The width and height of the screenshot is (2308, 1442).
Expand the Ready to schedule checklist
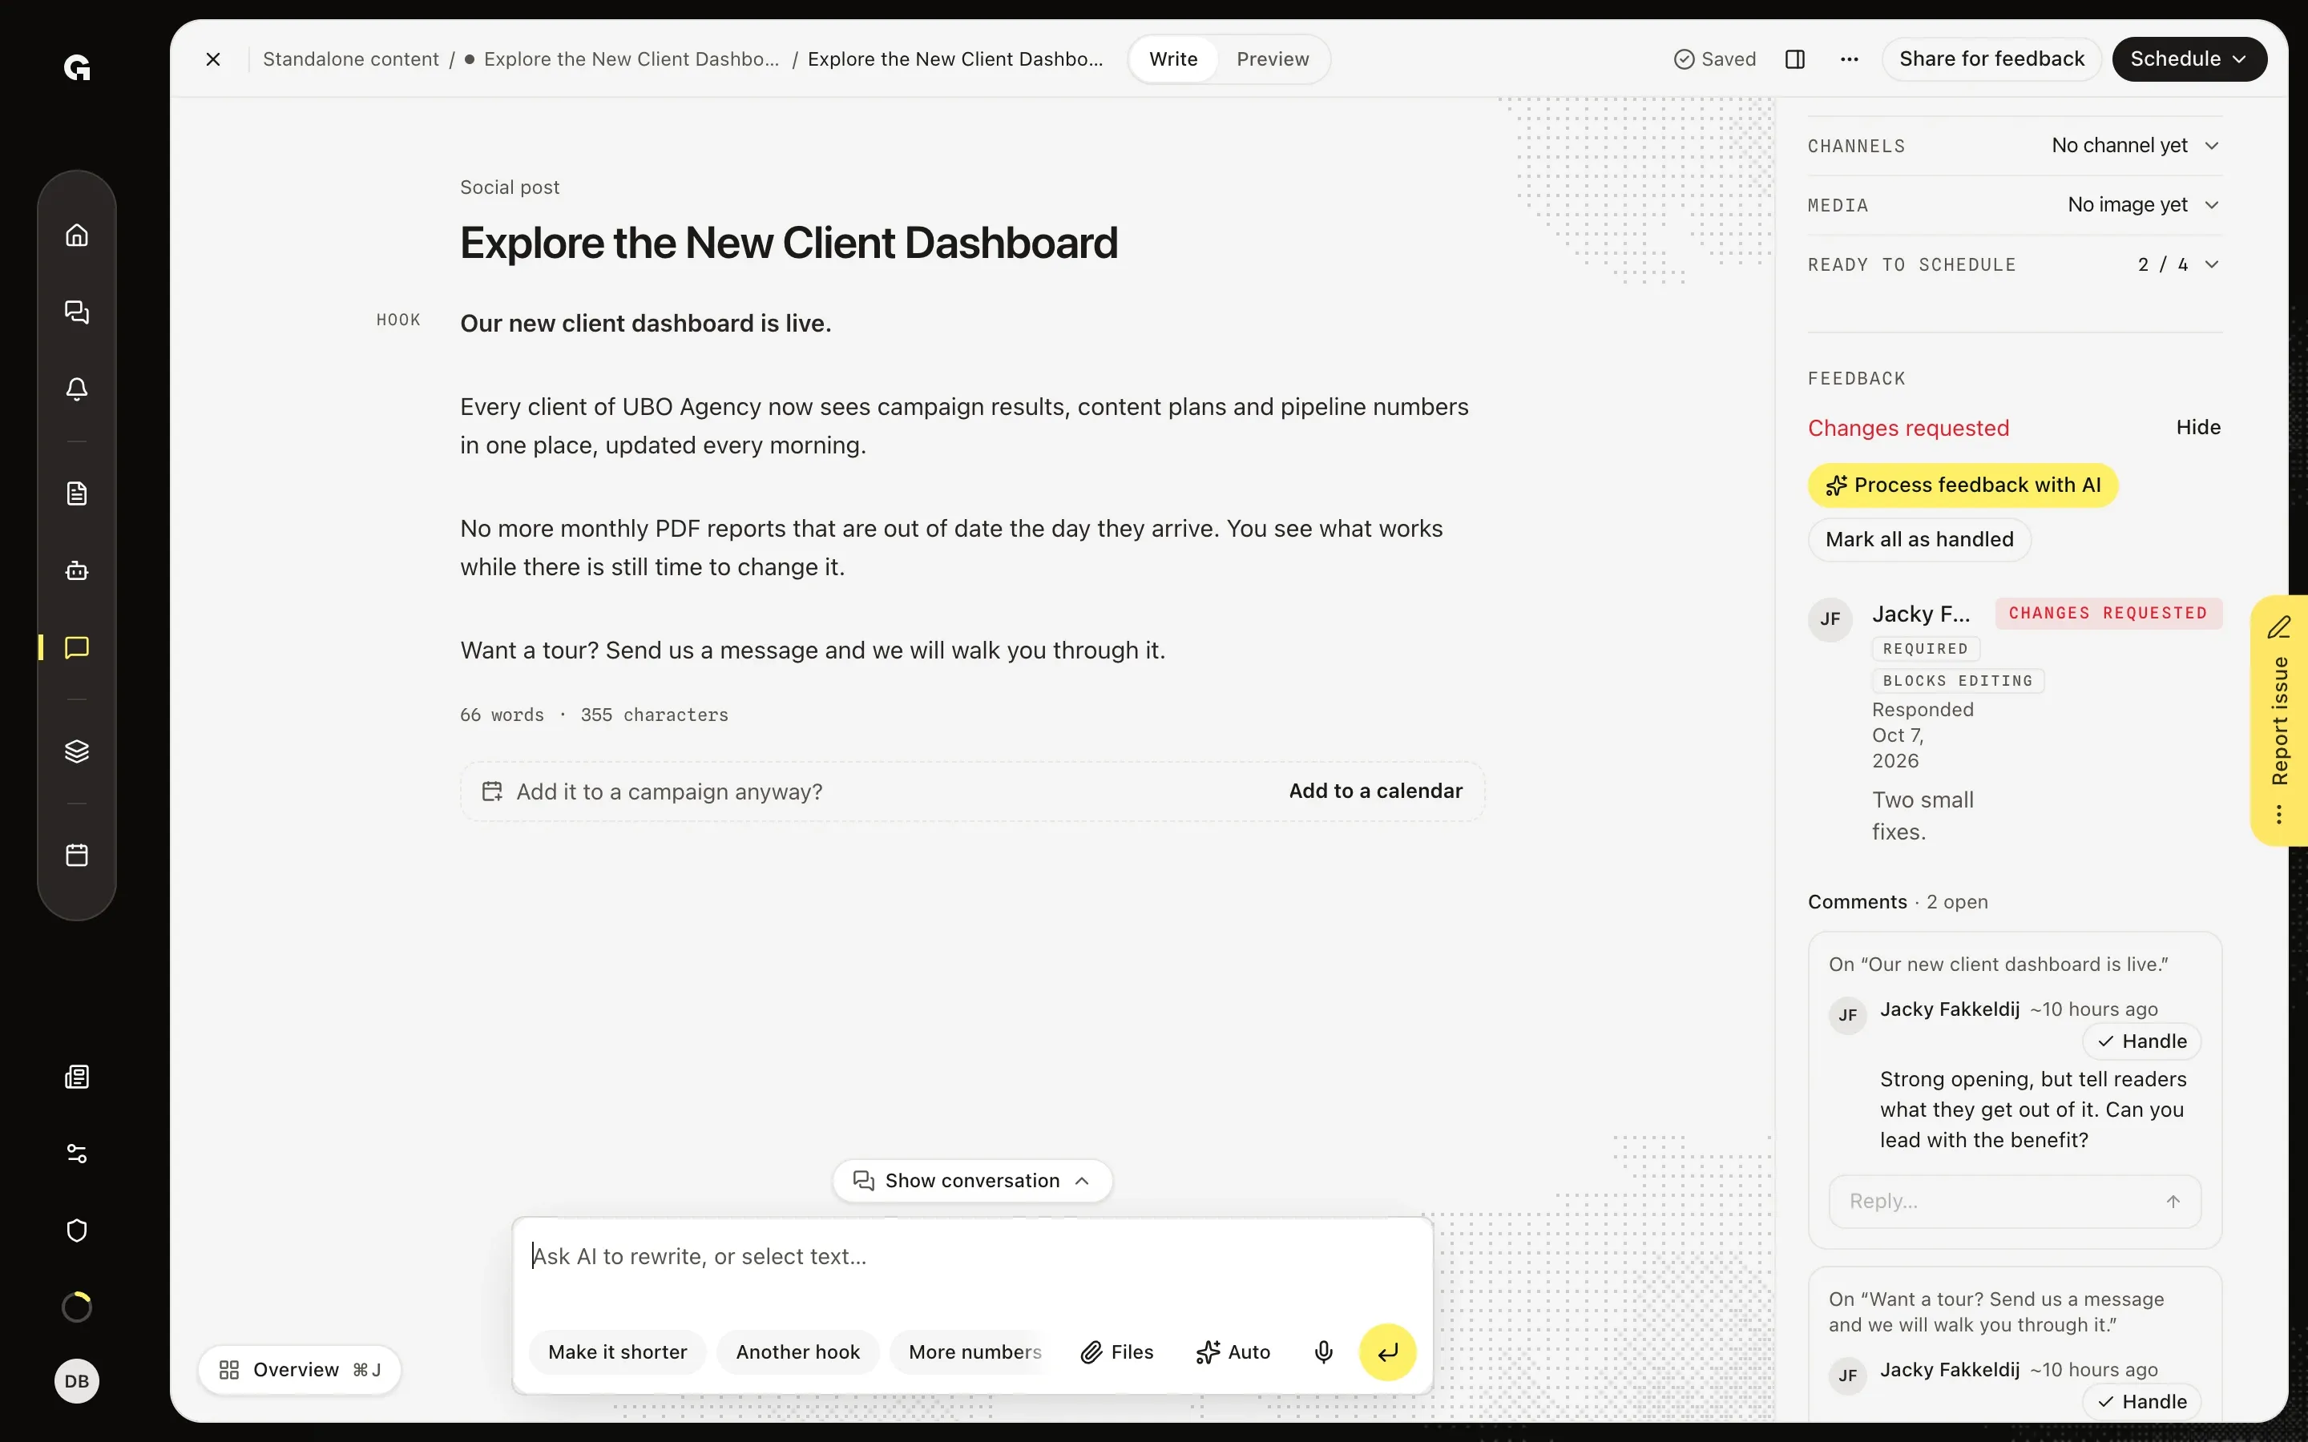point(2015,264)
